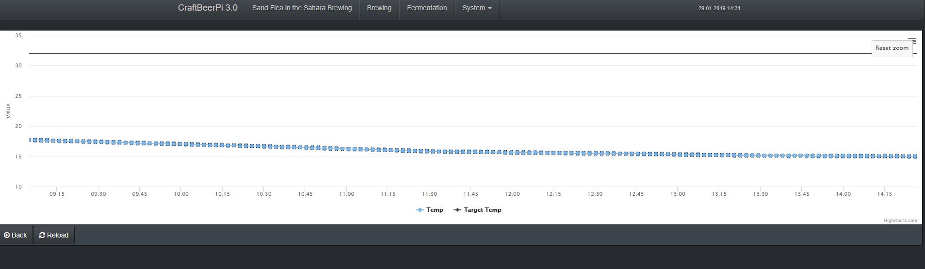Toggle Temp series in the legend
925x269 pixels.
pos(430,210)
